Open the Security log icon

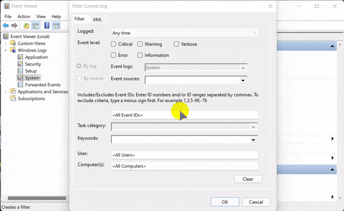[20, 64]
